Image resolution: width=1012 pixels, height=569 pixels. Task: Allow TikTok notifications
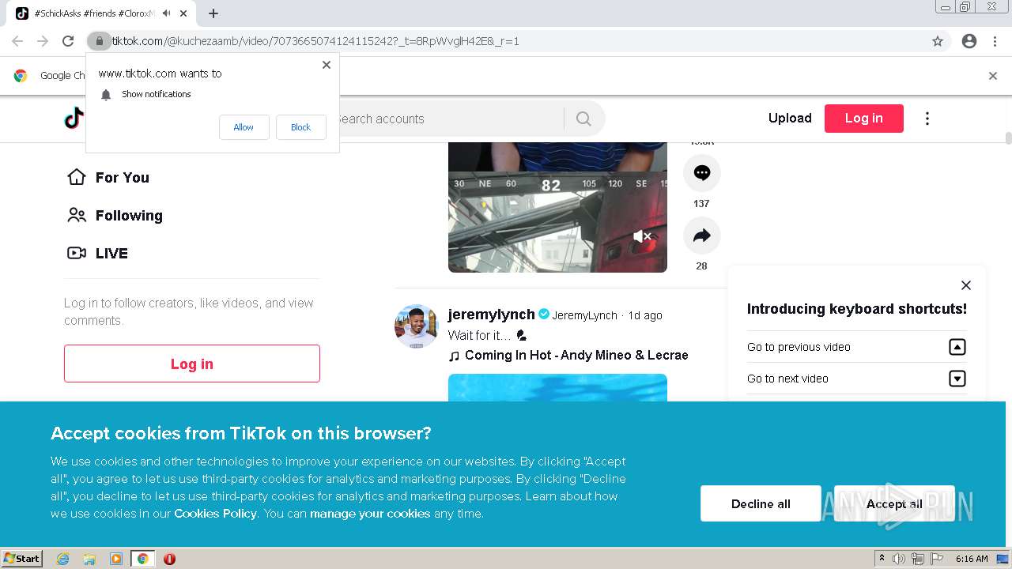coord(244,127)
